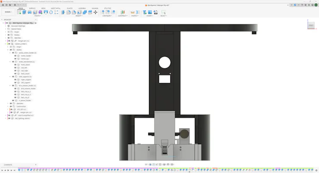The image size is (319, 173).
Task: Click the user account avatar icon
Action: pyautogui.click(x=316, y=5)
